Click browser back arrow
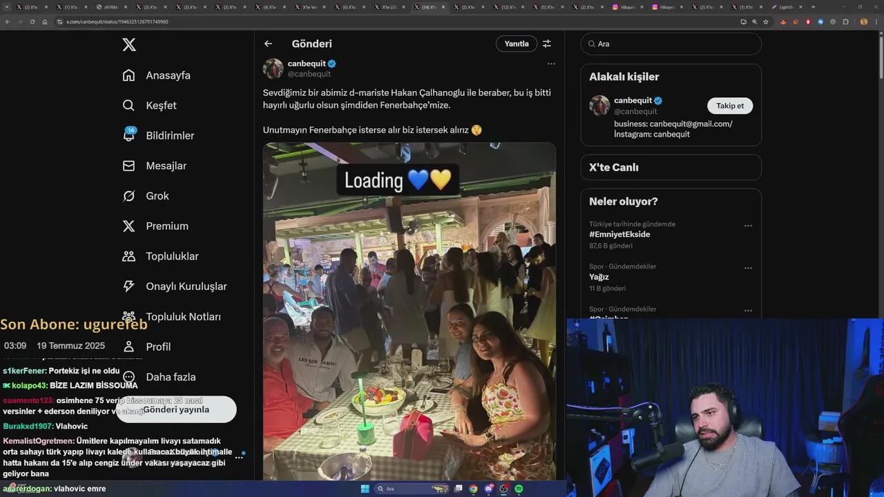Image resolution: width=884 pixels, height=497 pixels. tap(8, 21)
